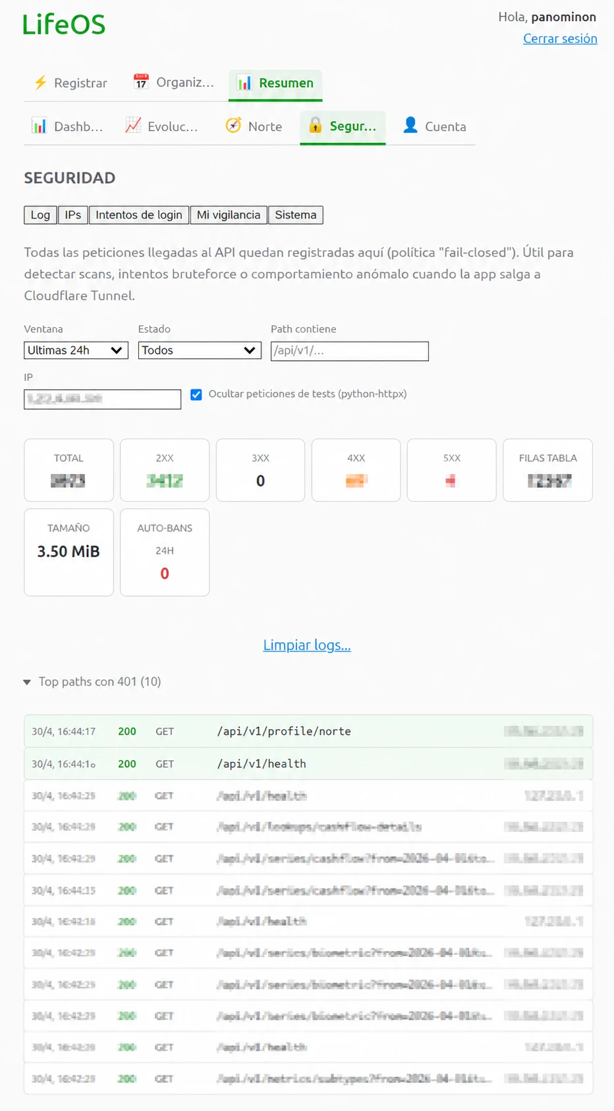The image size is (614, 1111).
Task: Focus the Path contiene input field
Action: (350, 351)
